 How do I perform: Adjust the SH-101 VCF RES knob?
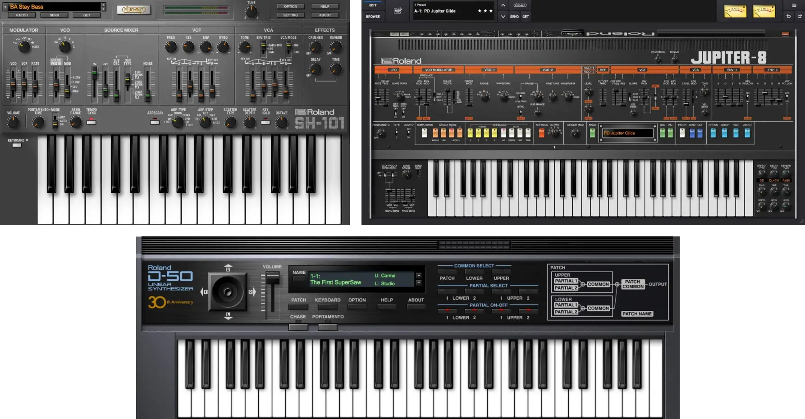[188, 46]
